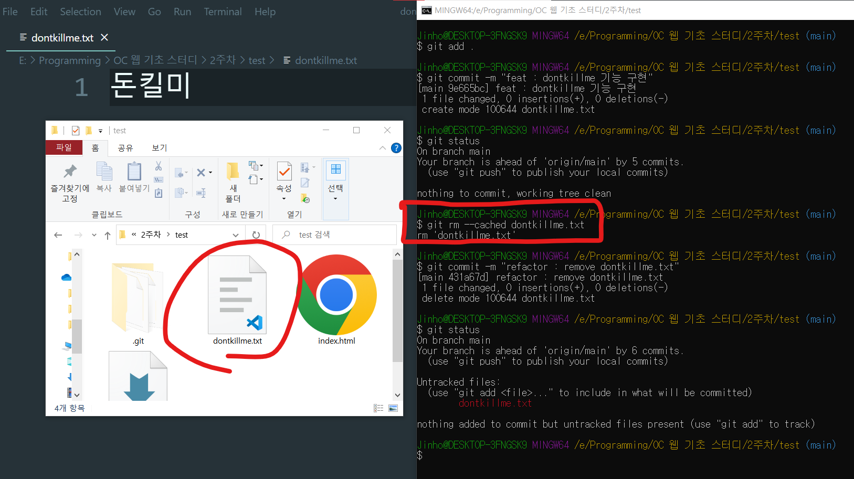Click the pin to Quick access icon
854x479 pixels.
(x=70, y=171)
